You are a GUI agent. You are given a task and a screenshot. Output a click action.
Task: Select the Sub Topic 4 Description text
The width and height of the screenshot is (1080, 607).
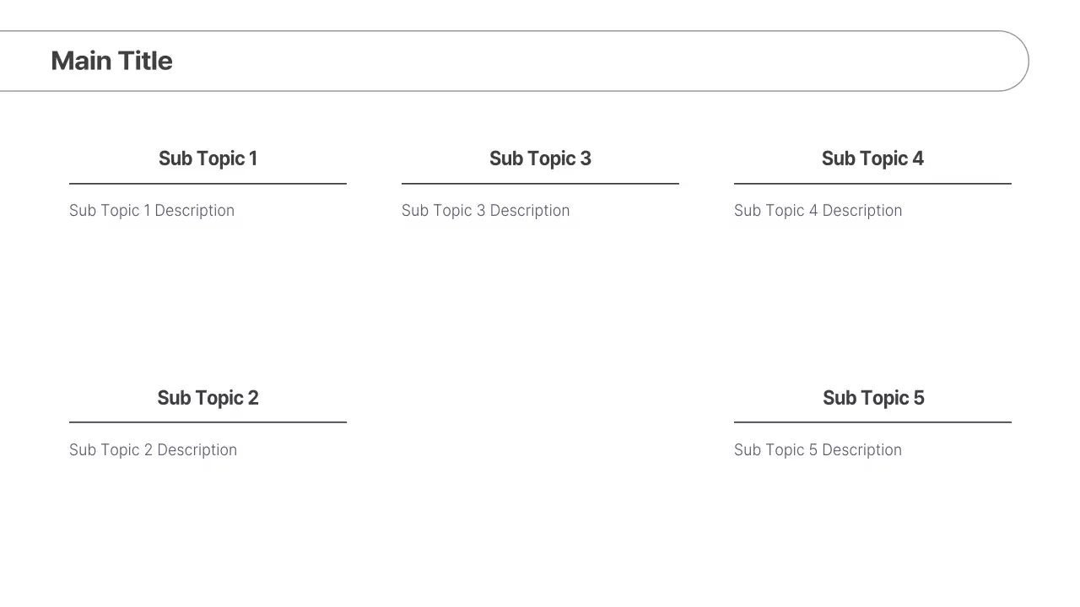(x=818, y=211)
